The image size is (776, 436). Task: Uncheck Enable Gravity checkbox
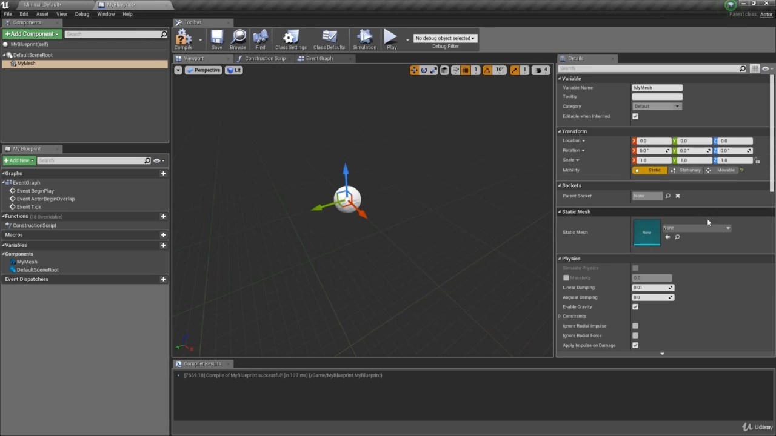pos(635,307)
